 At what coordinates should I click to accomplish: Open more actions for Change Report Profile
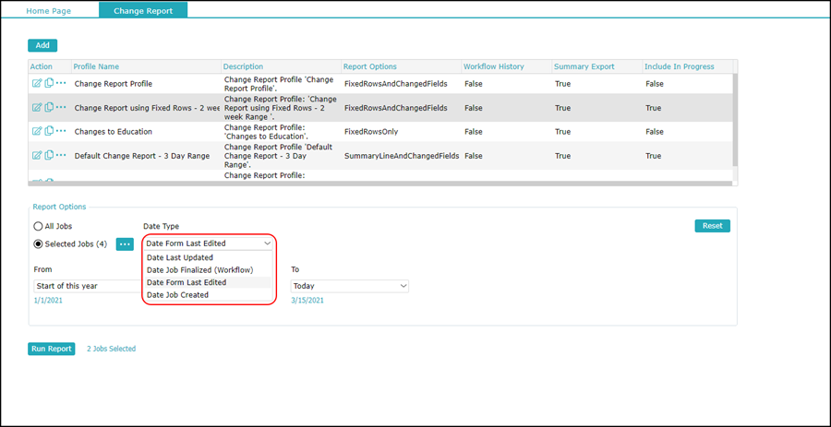[61, 83]
